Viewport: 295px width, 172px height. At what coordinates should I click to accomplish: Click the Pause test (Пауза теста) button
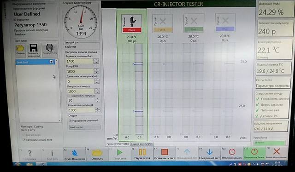pyautogui.click(x=142, y=154)
